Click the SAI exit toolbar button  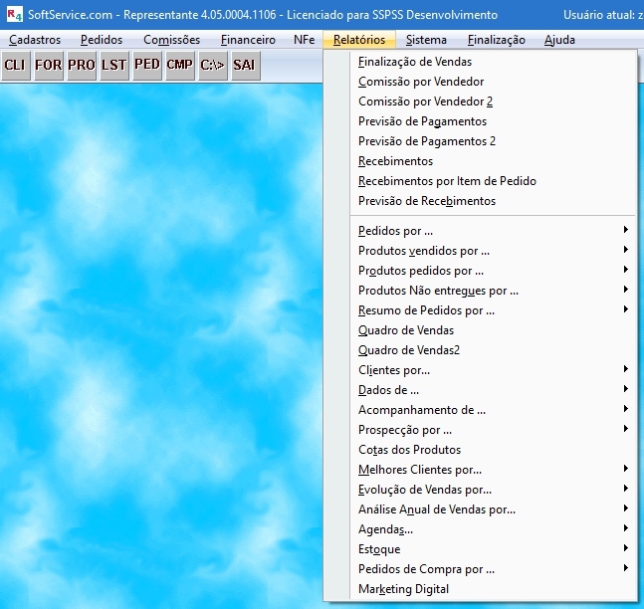pyautogui.click(x=245, y=65)
